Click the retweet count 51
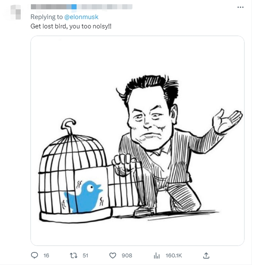 click(85, 255)
